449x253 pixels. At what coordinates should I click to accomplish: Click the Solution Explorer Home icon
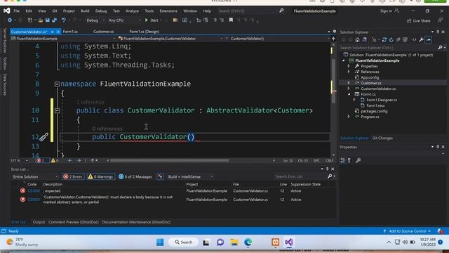[357, 40]
